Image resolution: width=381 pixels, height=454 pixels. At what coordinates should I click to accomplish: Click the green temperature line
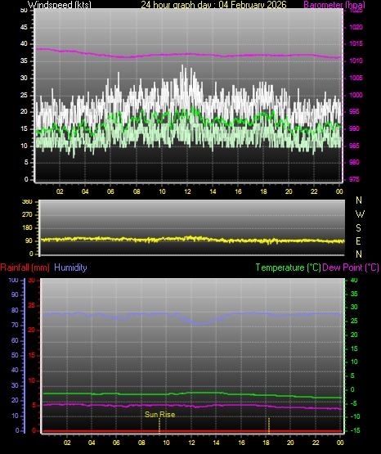tap(192, 394)
